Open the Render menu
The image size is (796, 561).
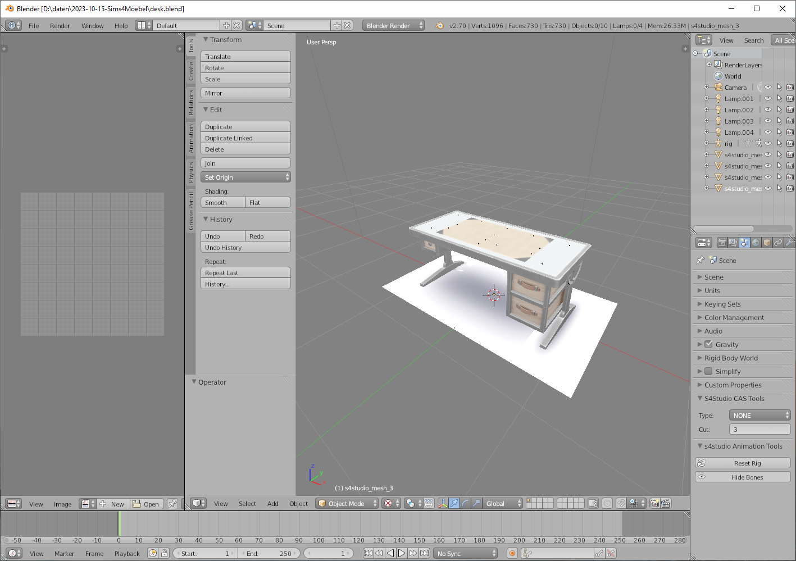tap(60, 25)
